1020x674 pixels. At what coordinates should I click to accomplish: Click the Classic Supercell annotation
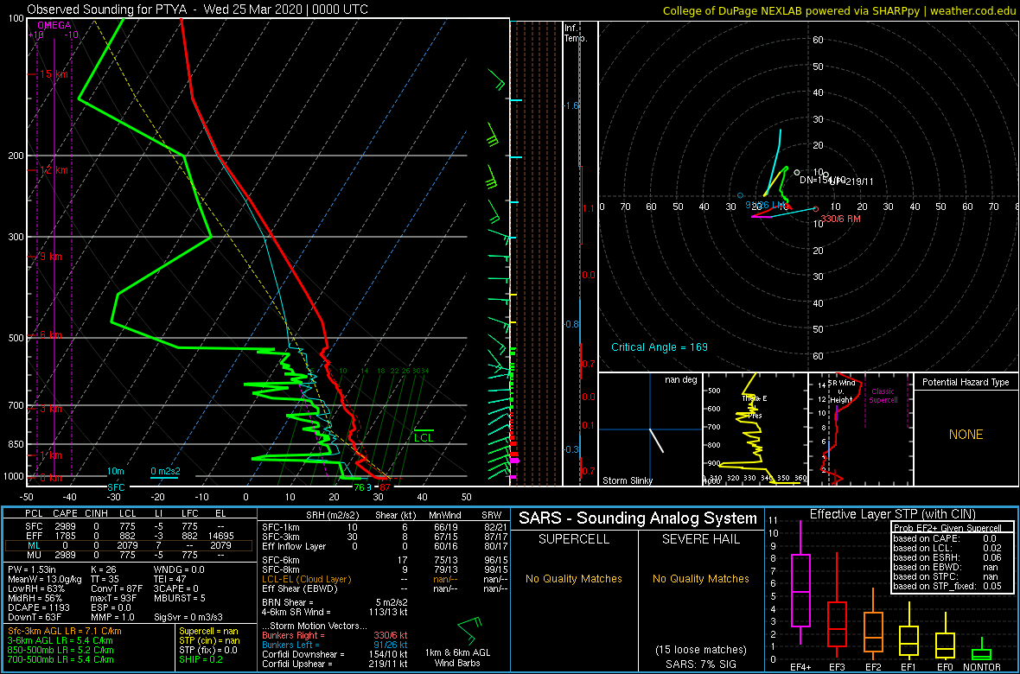(x=883, y=396)
